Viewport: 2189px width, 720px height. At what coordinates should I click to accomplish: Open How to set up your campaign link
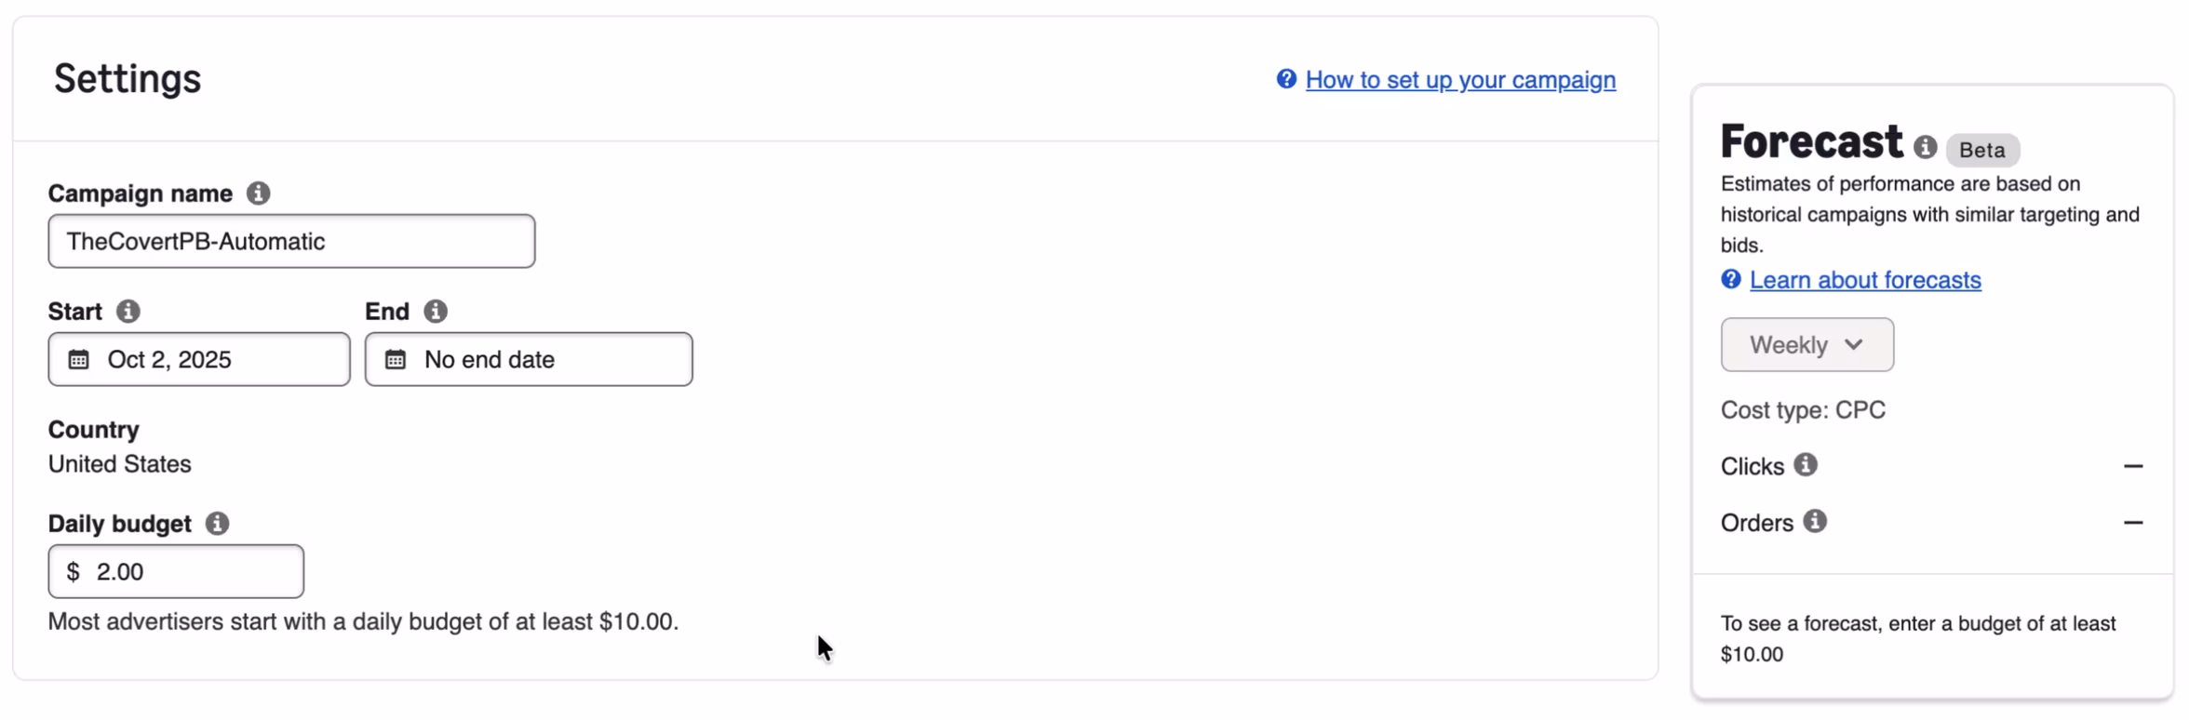[1460, 80]
